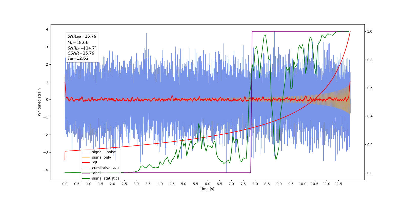Click the 8.5 tick on time axis
Screen dimensions: 405x202
pos(267,184)
